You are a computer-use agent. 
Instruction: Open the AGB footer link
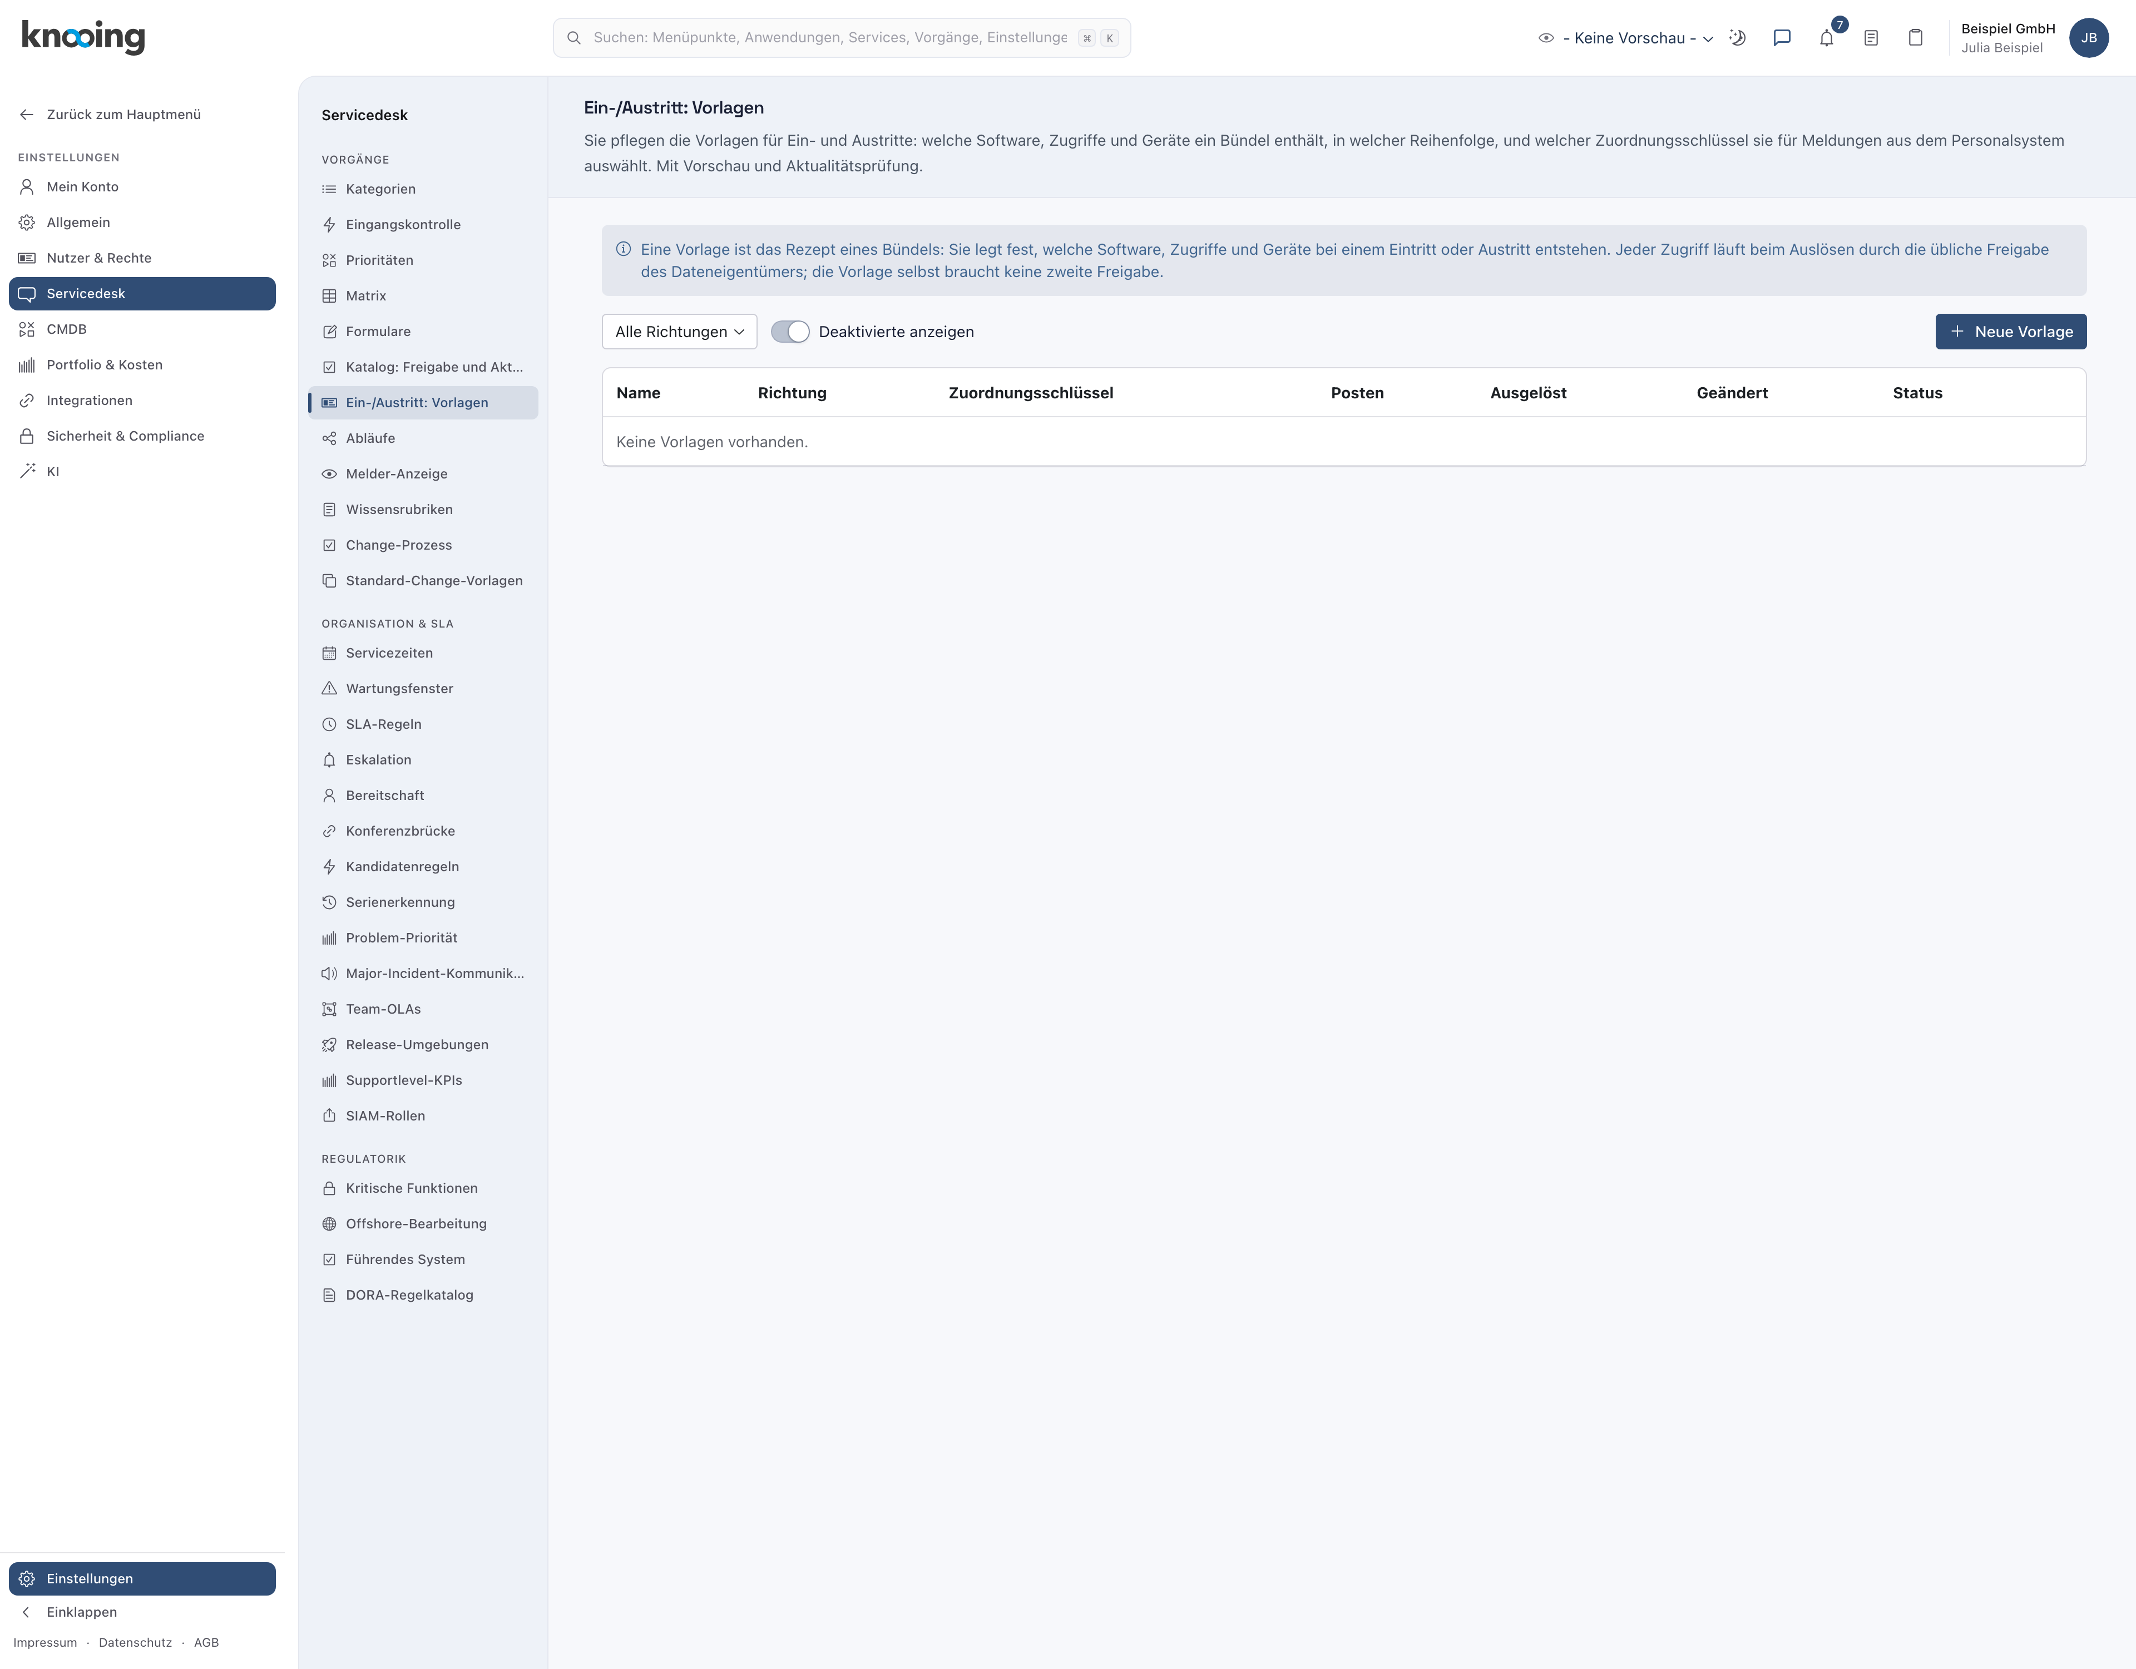click(206, 1643)
